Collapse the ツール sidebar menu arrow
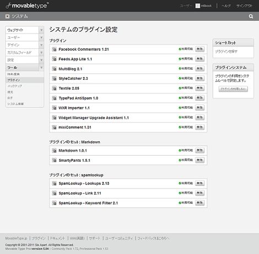259x254 pixels. pos(41,68)
